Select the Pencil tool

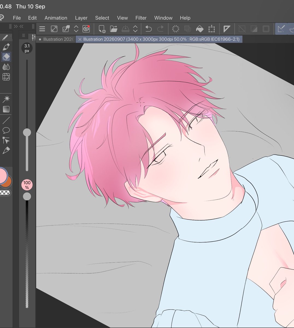5,37
